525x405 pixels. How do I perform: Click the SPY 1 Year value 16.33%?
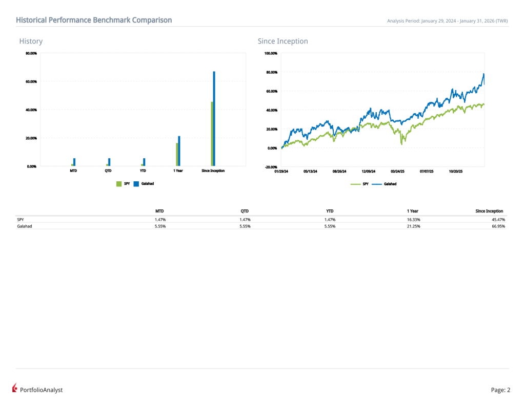point(414,220)
